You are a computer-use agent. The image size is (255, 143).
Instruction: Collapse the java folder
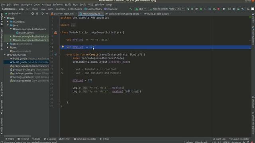[x=8, y=25]
